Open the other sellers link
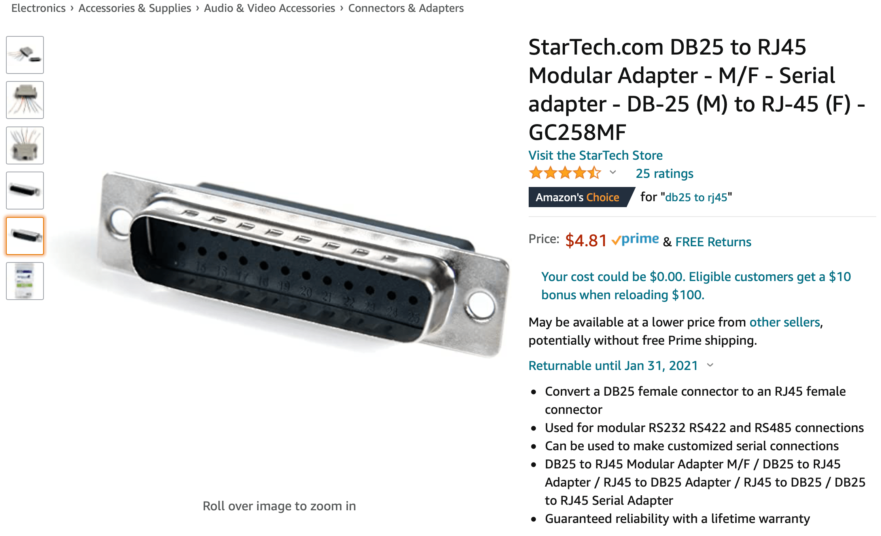Image resolution: width=881 pixels, height=536 pixels. tap(785, 322)
